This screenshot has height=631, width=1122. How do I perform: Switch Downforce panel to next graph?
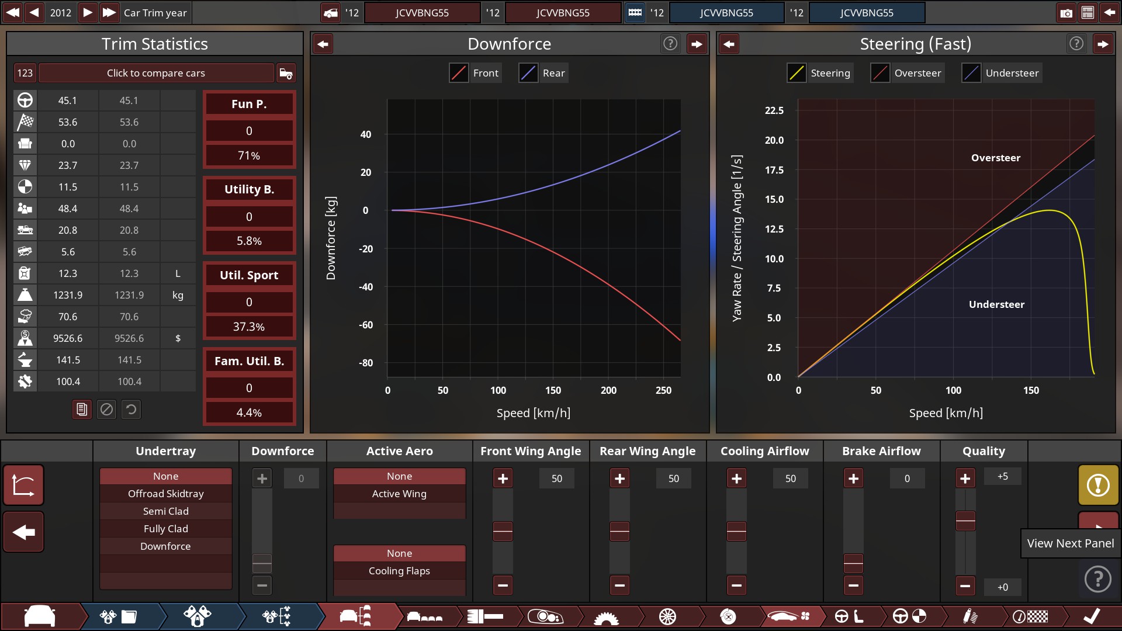point(697,44)
